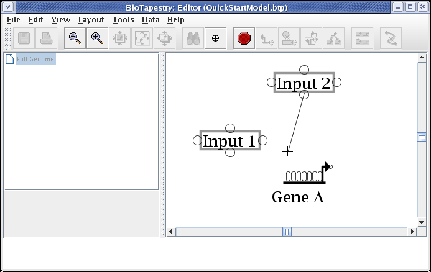Click the save disk toolbar icon
This screenshot has height=272, width=431.
[x=24, y=39]
